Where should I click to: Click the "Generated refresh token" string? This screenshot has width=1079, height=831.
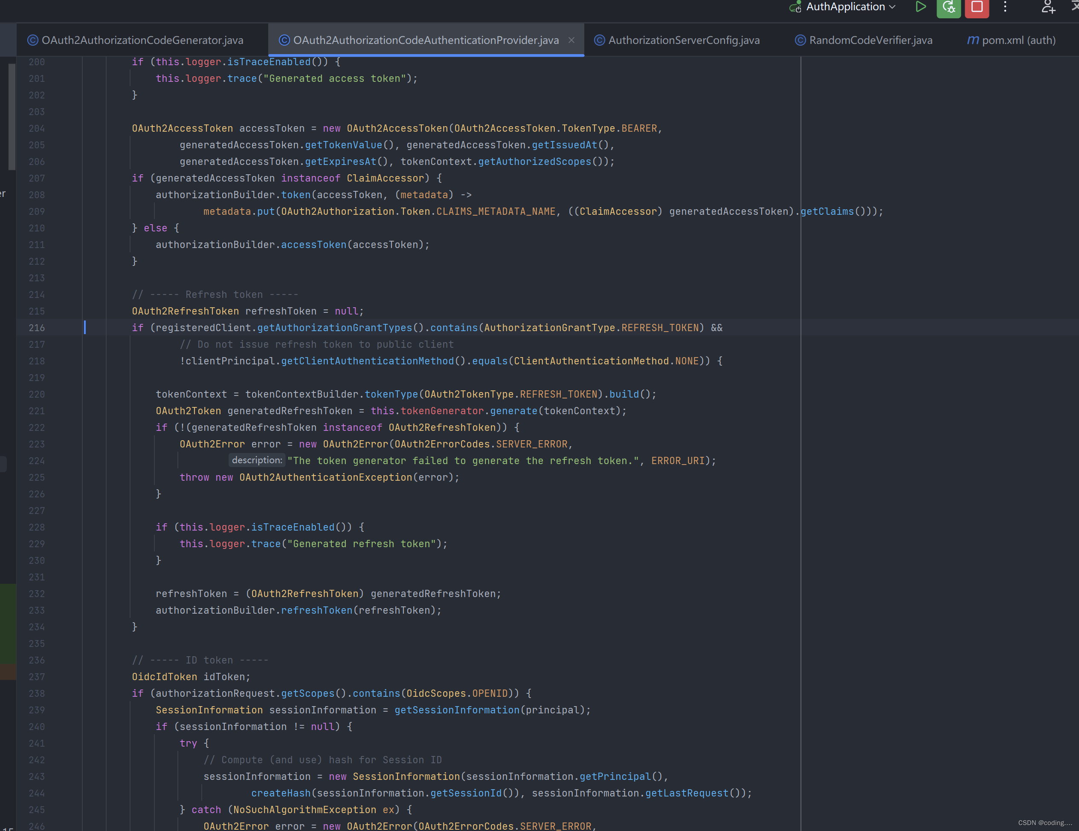(362, 544)
